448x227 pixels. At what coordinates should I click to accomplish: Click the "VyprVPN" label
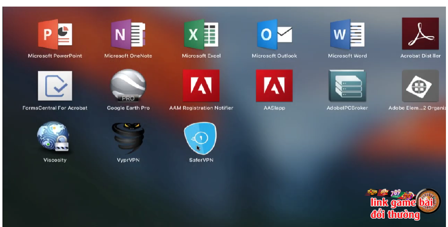(x=128, y=160)
